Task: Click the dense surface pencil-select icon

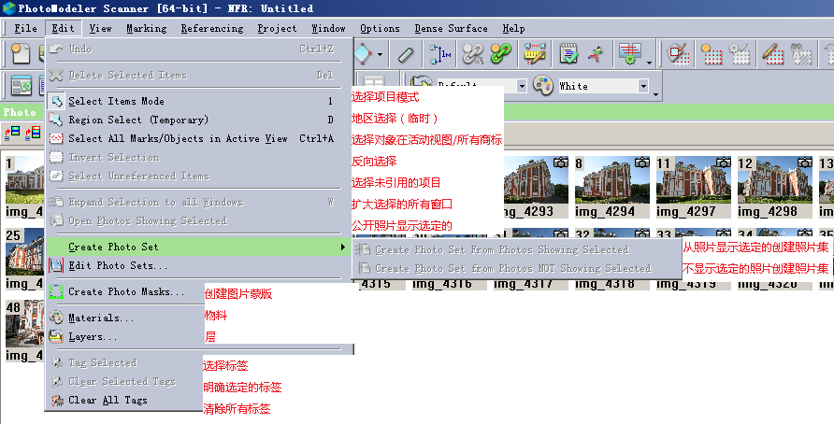Action: pos(679,53)
